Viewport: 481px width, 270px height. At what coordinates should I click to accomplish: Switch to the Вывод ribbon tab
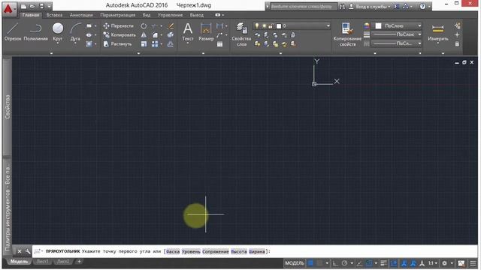[x=197, y=15]
